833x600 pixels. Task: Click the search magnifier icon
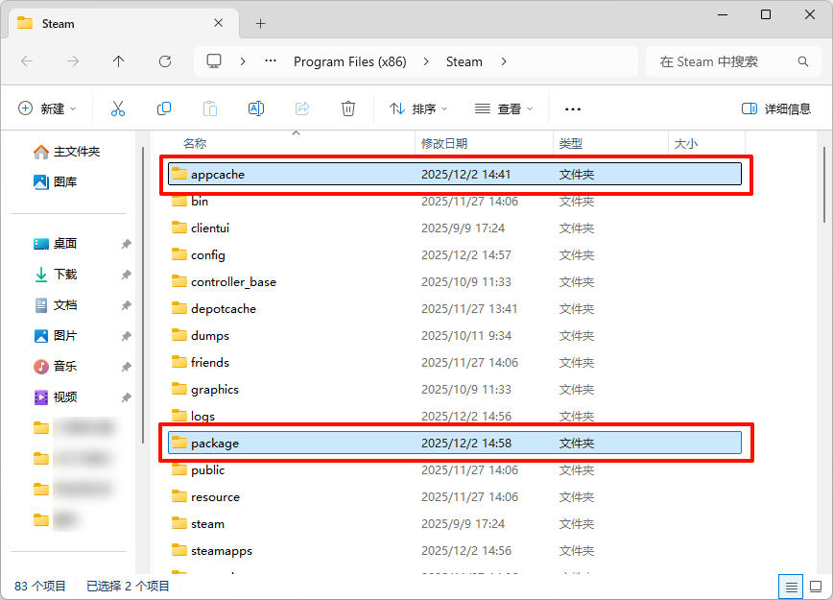[803, 61]
